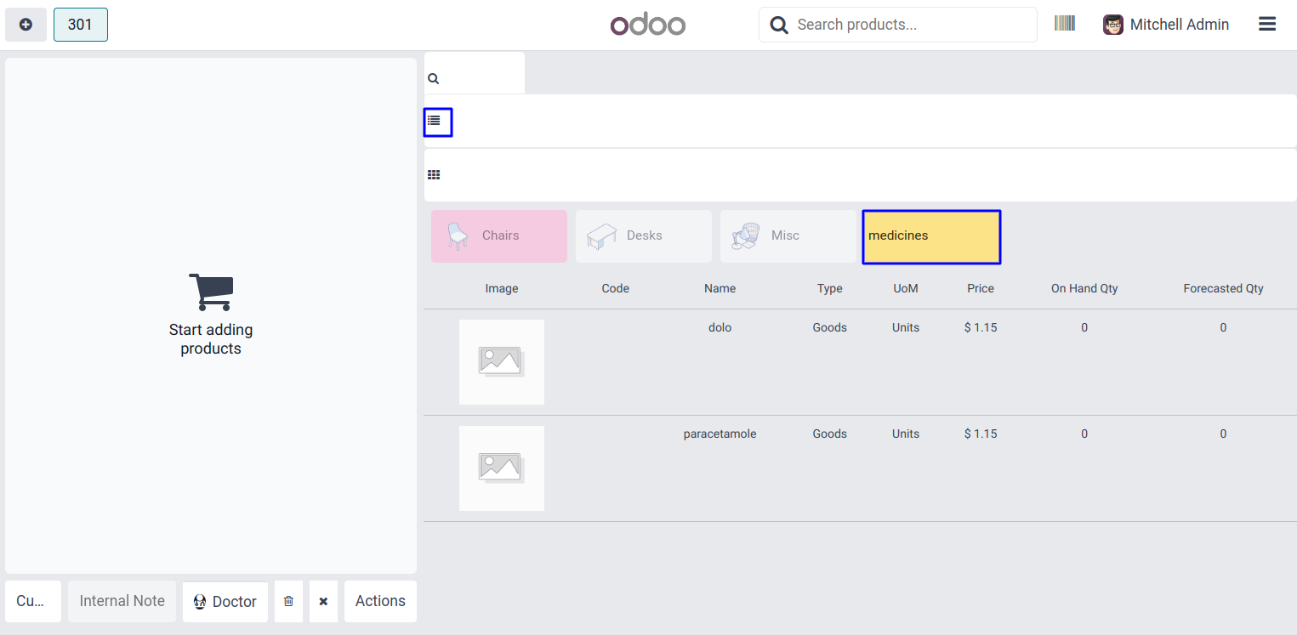Switch to list view icon
The width and height of the screenshot is (1297, 635).
(x=435, y=122)
